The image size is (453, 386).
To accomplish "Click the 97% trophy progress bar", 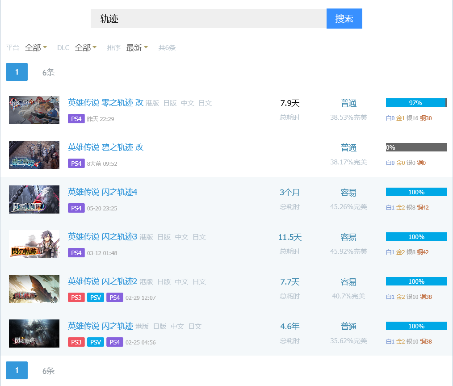I will (x=416, y=103).
